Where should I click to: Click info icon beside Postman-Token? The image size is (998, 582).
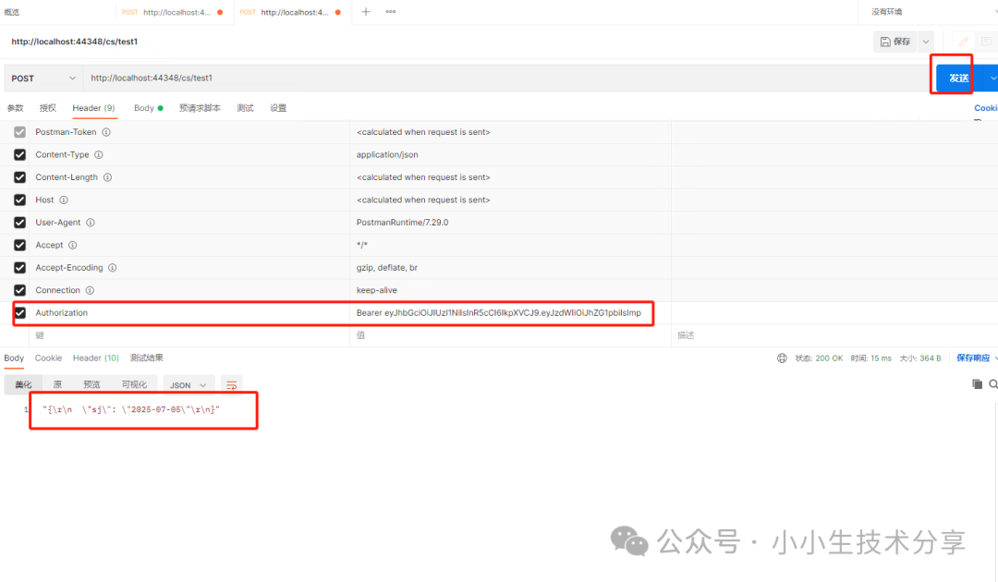(x=106, y=132)
